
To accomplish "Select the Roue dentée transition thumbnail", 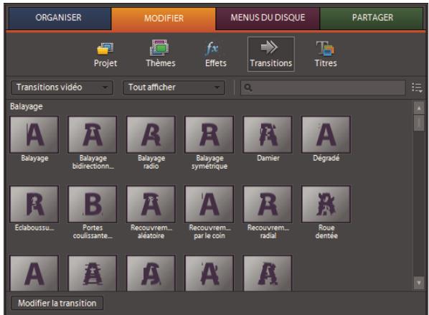I will coord(326,204).
